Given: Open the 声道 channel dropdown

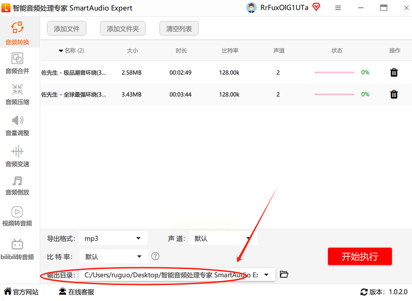Looking at the screenshot, I should click(223, 238).
